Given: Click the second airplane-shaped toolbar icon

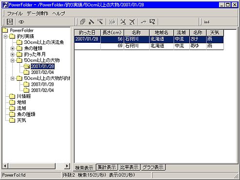Looking at the screenshot, I should pos(132,22).
